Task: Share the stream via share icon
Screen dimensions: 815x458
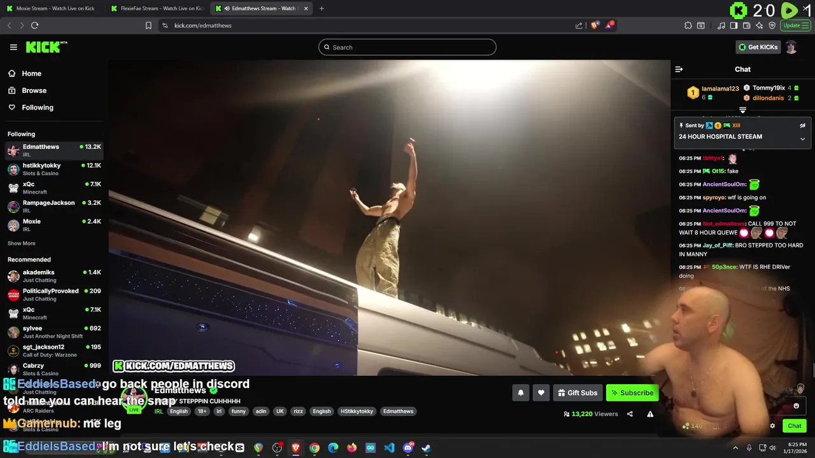Action: point(630,414)
